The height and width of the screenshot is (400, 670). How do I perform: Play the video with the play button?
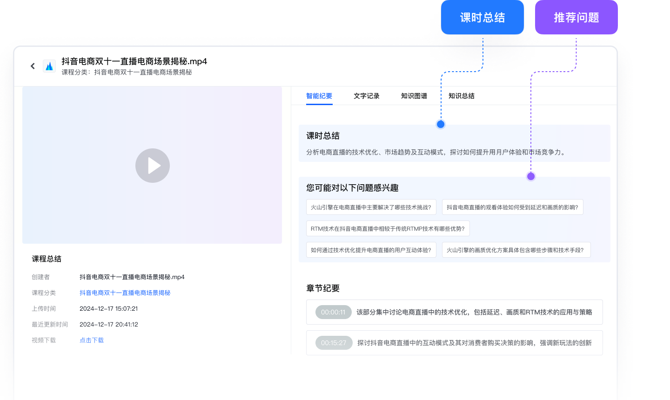152,165
